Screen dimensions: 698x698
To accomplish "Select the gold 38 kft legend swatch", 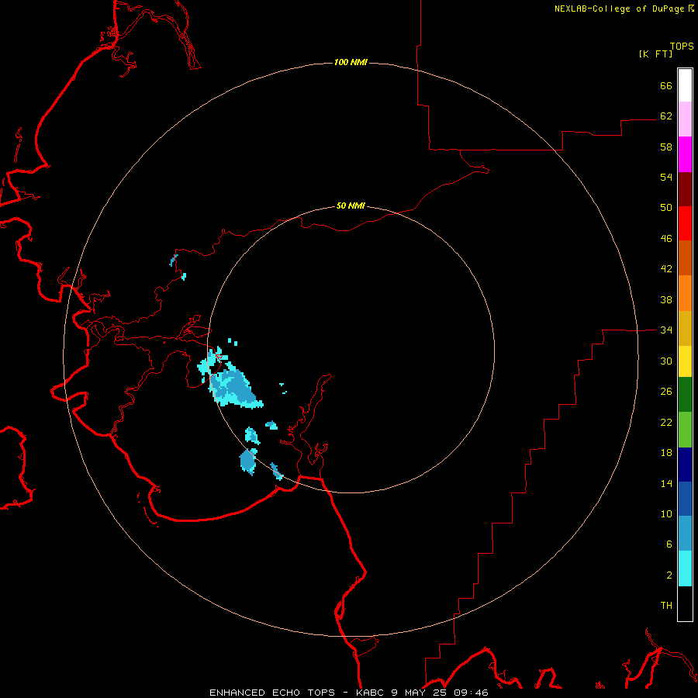I will [x=685, y=328].
